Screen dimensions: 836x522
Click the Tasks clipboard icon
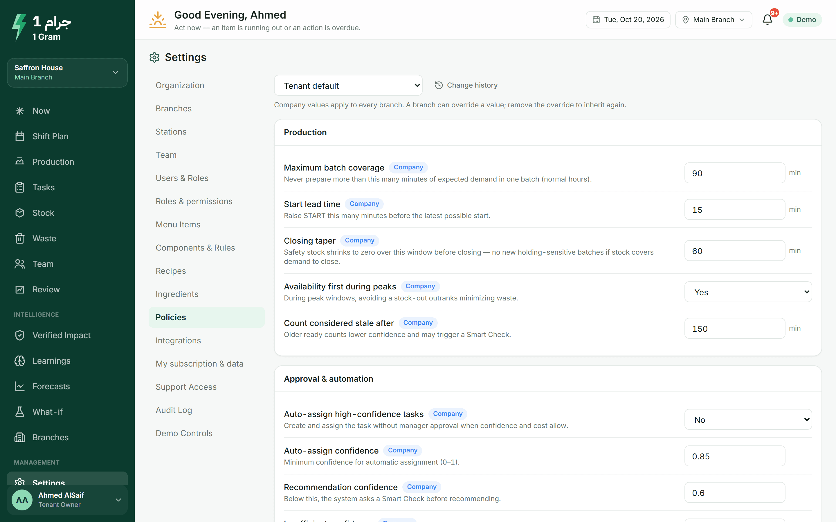pyautogui.click(x=20, y=187)
